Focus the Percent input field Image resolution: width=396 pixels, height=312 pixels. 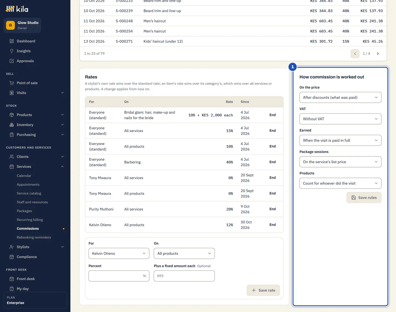click(x=119, y=276)
